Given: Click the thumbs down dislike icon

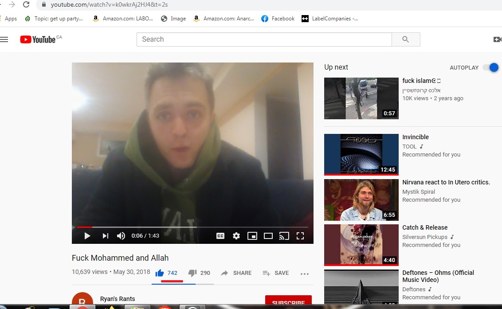Looking at the screenshot, I should click(x=192, y=273).
